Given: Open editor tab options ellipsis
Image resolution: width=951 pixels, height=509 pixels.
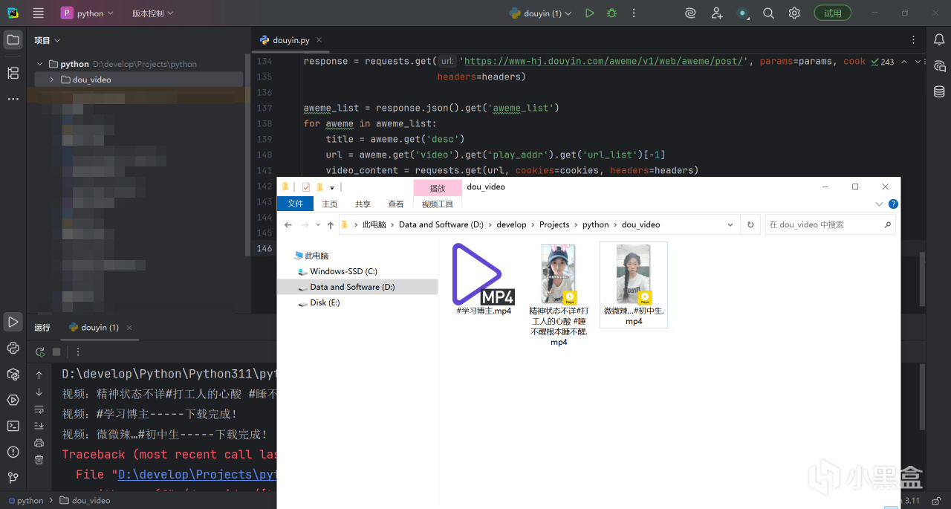Looking at the screenshot, I should (914, 40).
